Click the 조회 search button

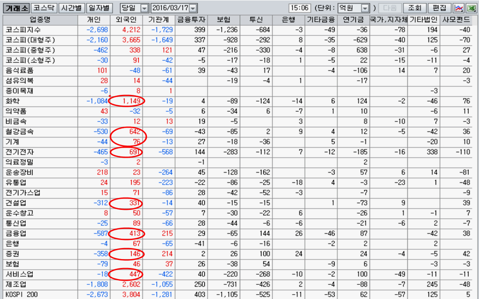click(x=415, y=8)
